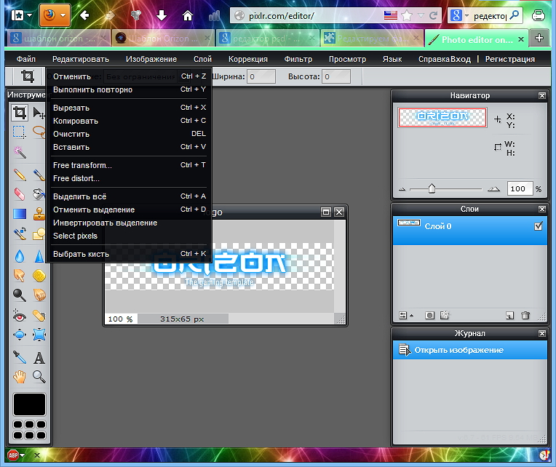Activate the Red Eye Reduction tool
This screenshot has height=467, width=556.
click(20, 316)
